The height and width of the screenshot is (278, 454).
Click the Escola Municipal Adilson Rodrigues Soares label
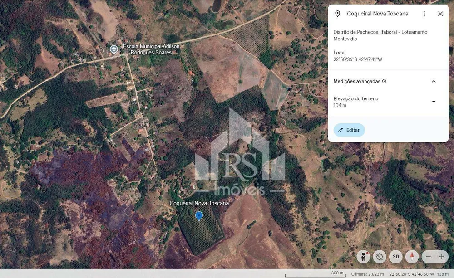coord(151,49)
